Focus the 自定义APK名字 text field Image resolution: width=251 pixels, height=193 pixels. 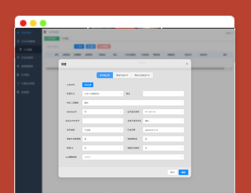pos(102,121)
